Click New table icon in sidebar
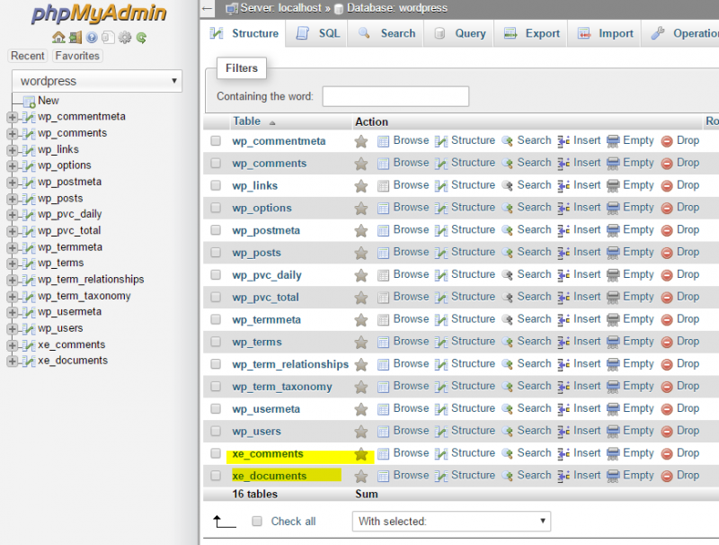 (30, 102)
